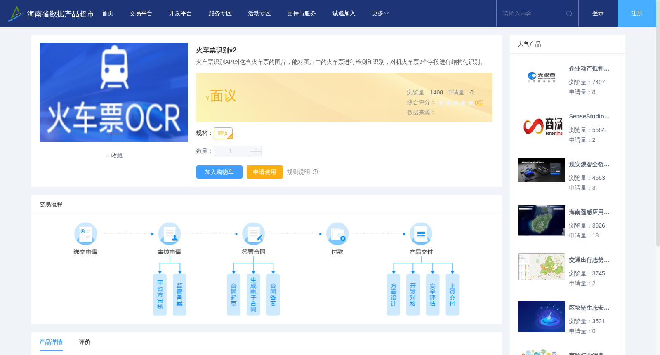
Task: Decrease quantity with the down stepper arrow
Action: (x=255, y=154)
